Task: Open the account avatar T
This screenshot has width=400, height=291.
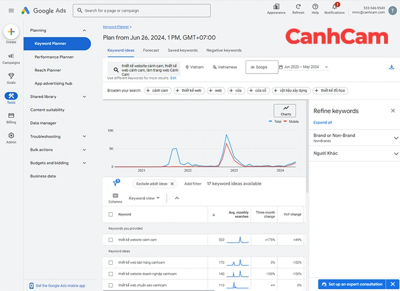Action: (x=392, y=10)
